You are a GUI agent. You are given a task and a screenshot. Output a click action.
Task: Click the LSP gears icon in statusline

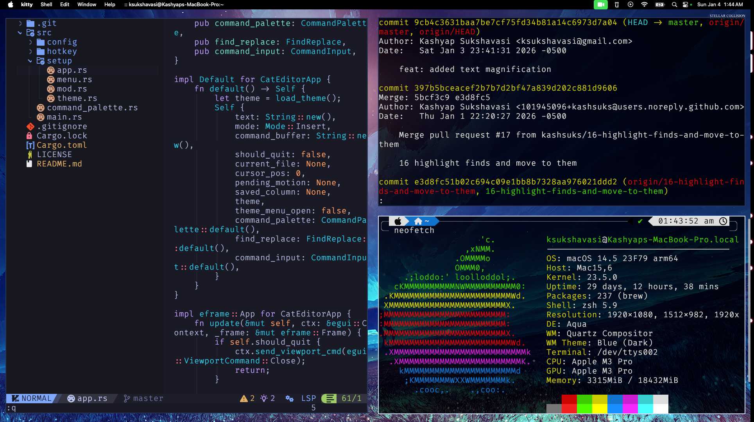289,399
